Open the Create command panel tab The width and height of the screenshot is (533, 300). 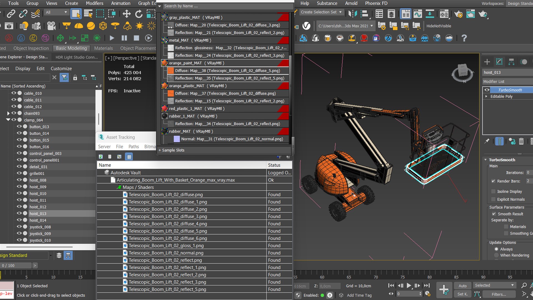[487, 62]
